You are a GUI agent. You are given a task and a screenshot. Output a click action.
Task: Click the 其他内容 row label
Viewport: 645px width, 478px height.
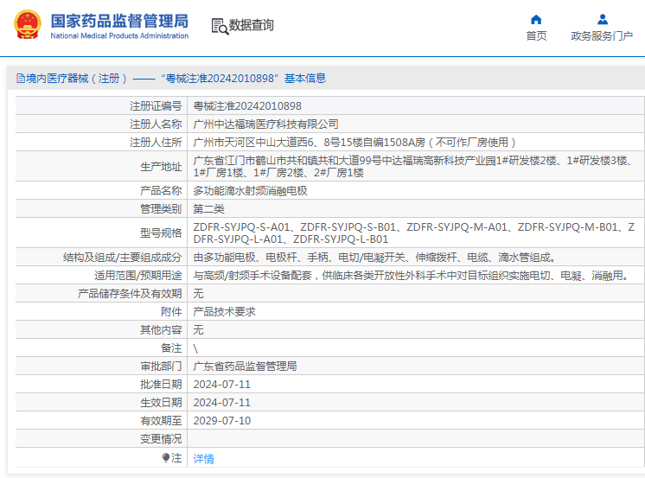click(161, 330)
